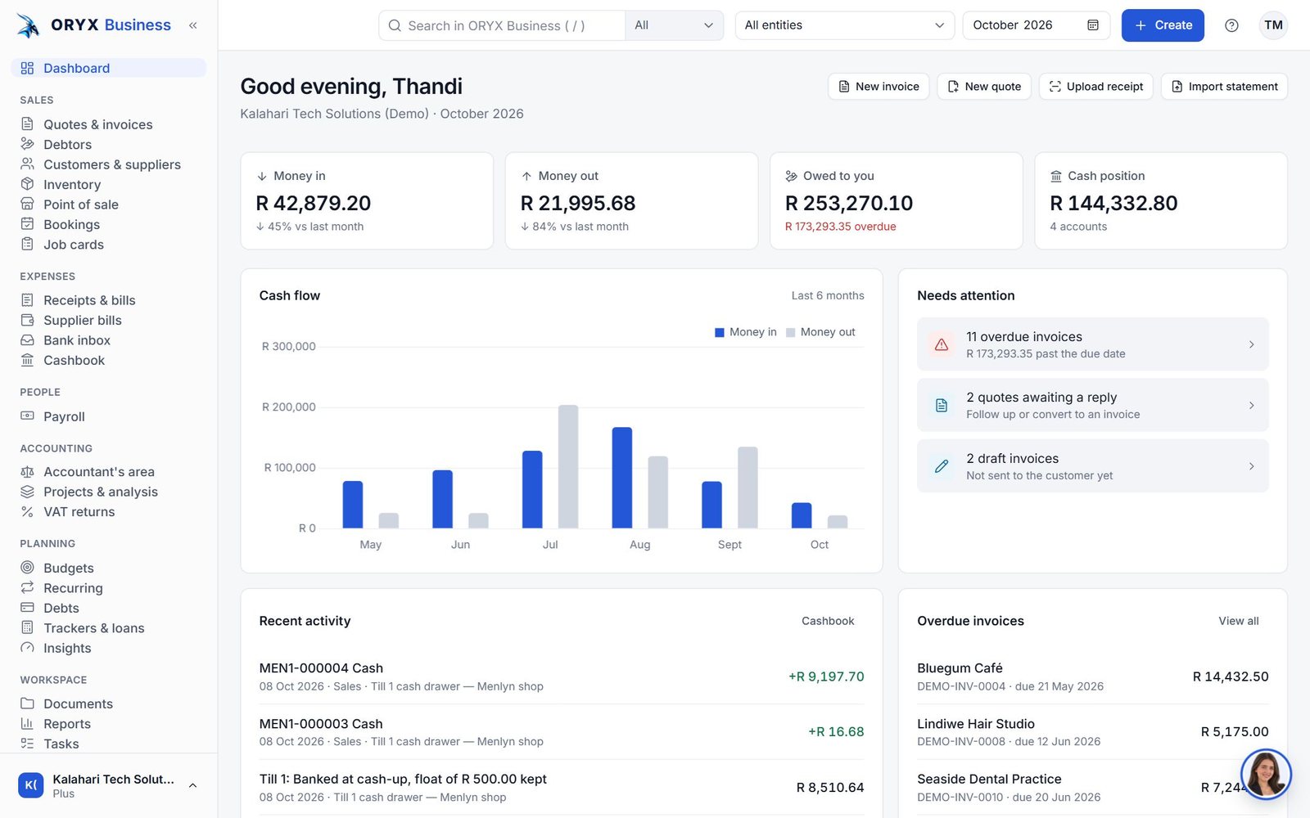Click the quotes awaiting reply document icon
1310x818 pixels.
[x=942, y=405]
